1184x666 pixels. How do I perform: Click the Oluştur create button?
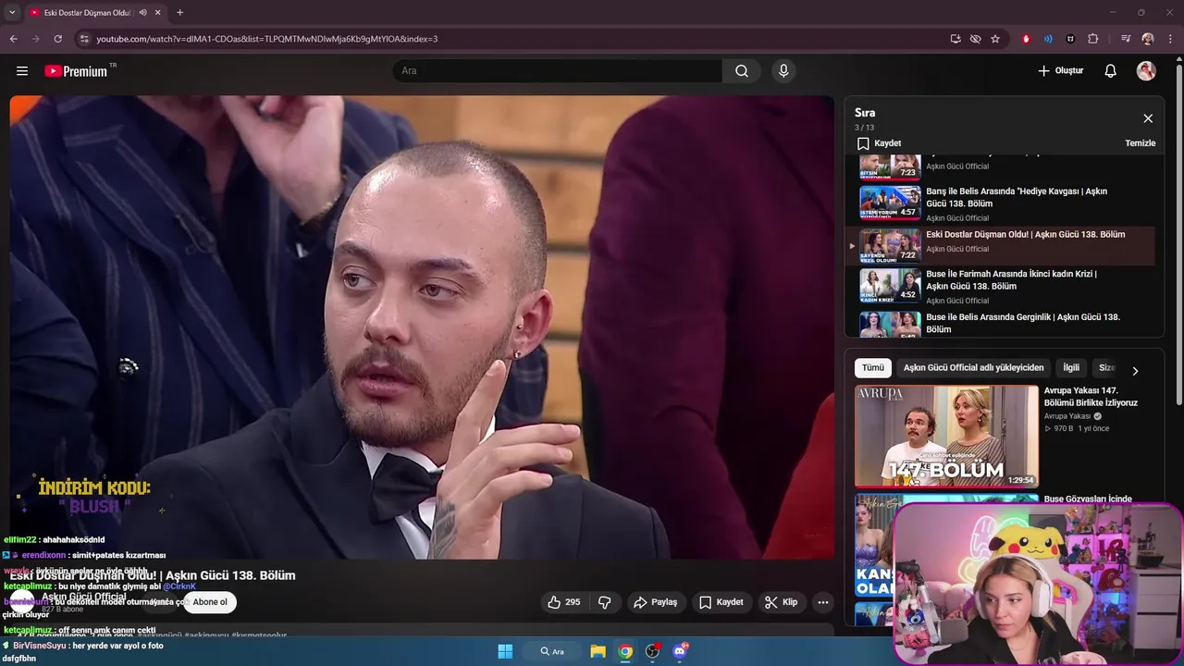pyautogui.click(x=1060, y=71)
